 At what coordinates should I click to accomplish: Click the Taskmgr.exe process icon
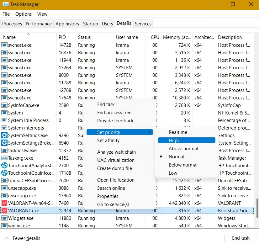pyautogui.click(x=4, y=158)
